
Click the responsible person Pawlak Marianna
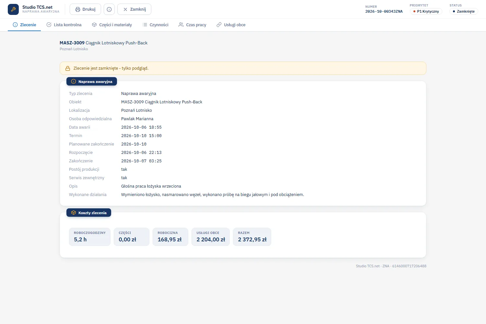click(137, 119)
